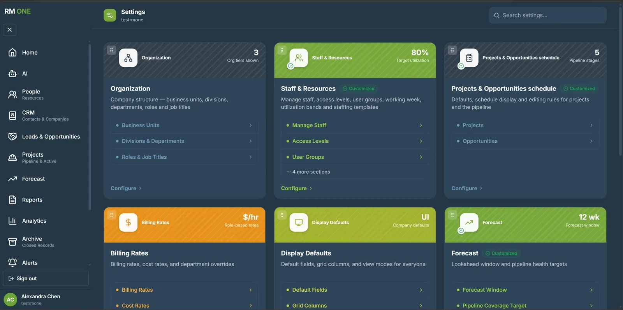
Task: Click Configure link on Organization card
Action: coord(126,188)
